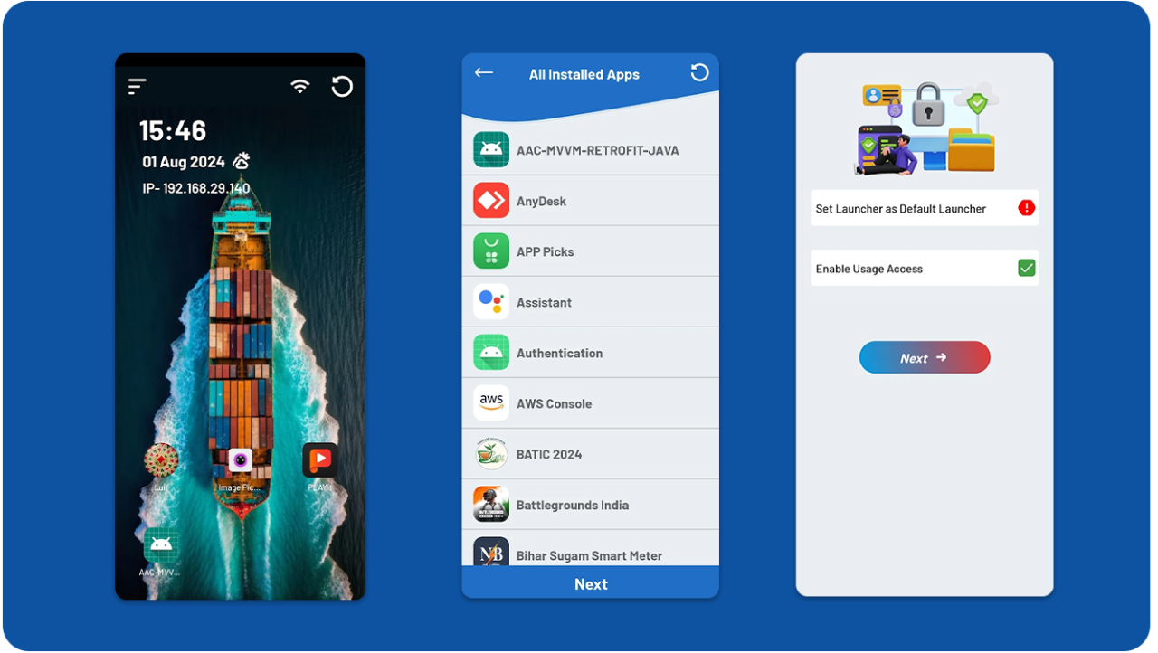Tap the reload icon at the home screen top right

342,86
